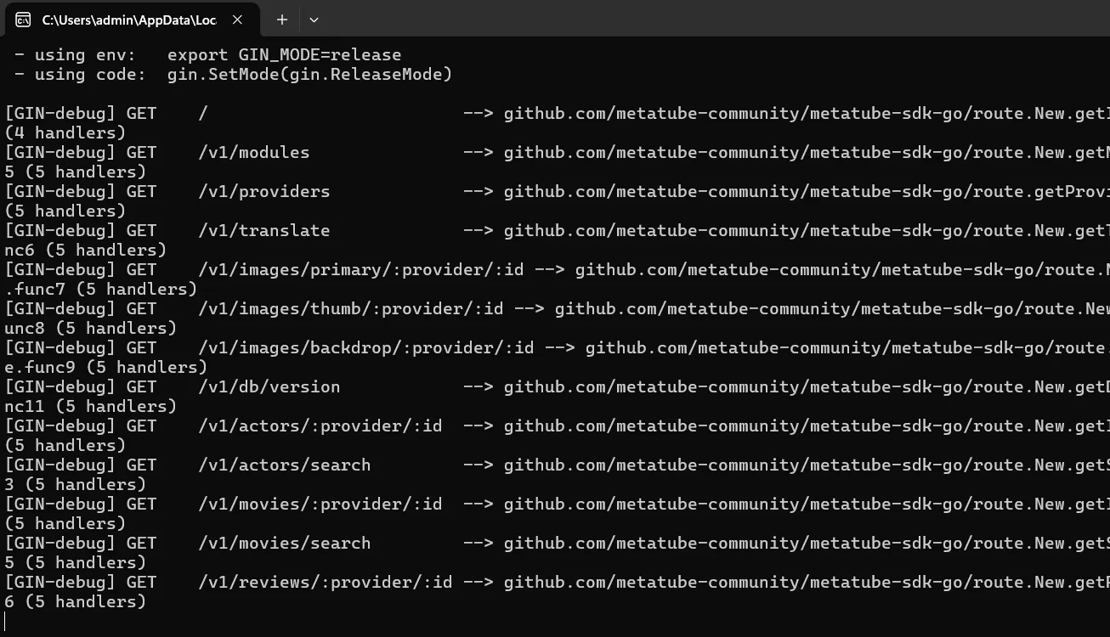
Task: Open github.com link on /v1/translate line
Action: tap(807, 231)
